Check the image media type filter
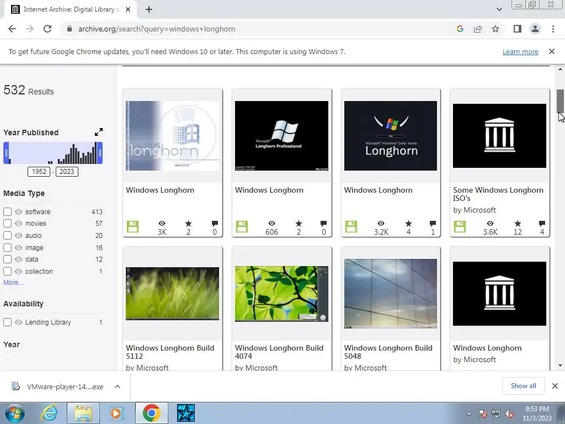 pyautogui.click(x=7, y=248)
